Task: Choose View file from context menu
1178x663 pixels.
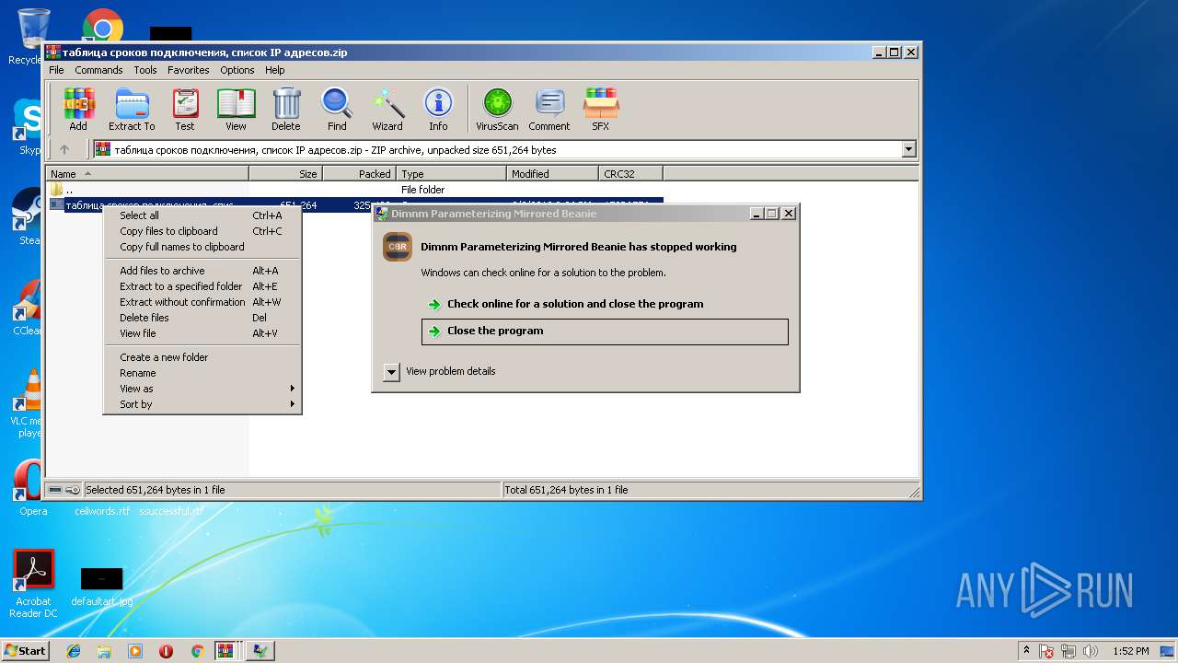Action: click(x=202, y=333)
